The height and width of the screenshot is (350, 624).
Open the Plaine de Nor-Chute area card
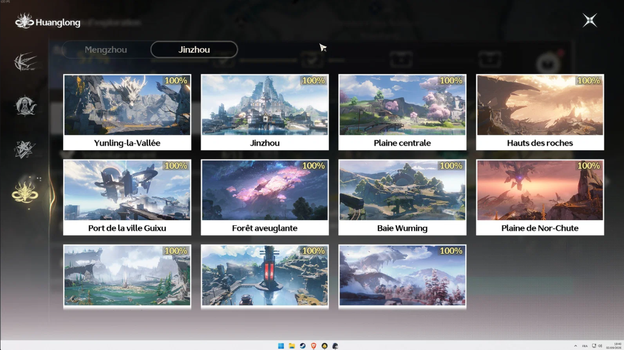(x=540, y=198)
